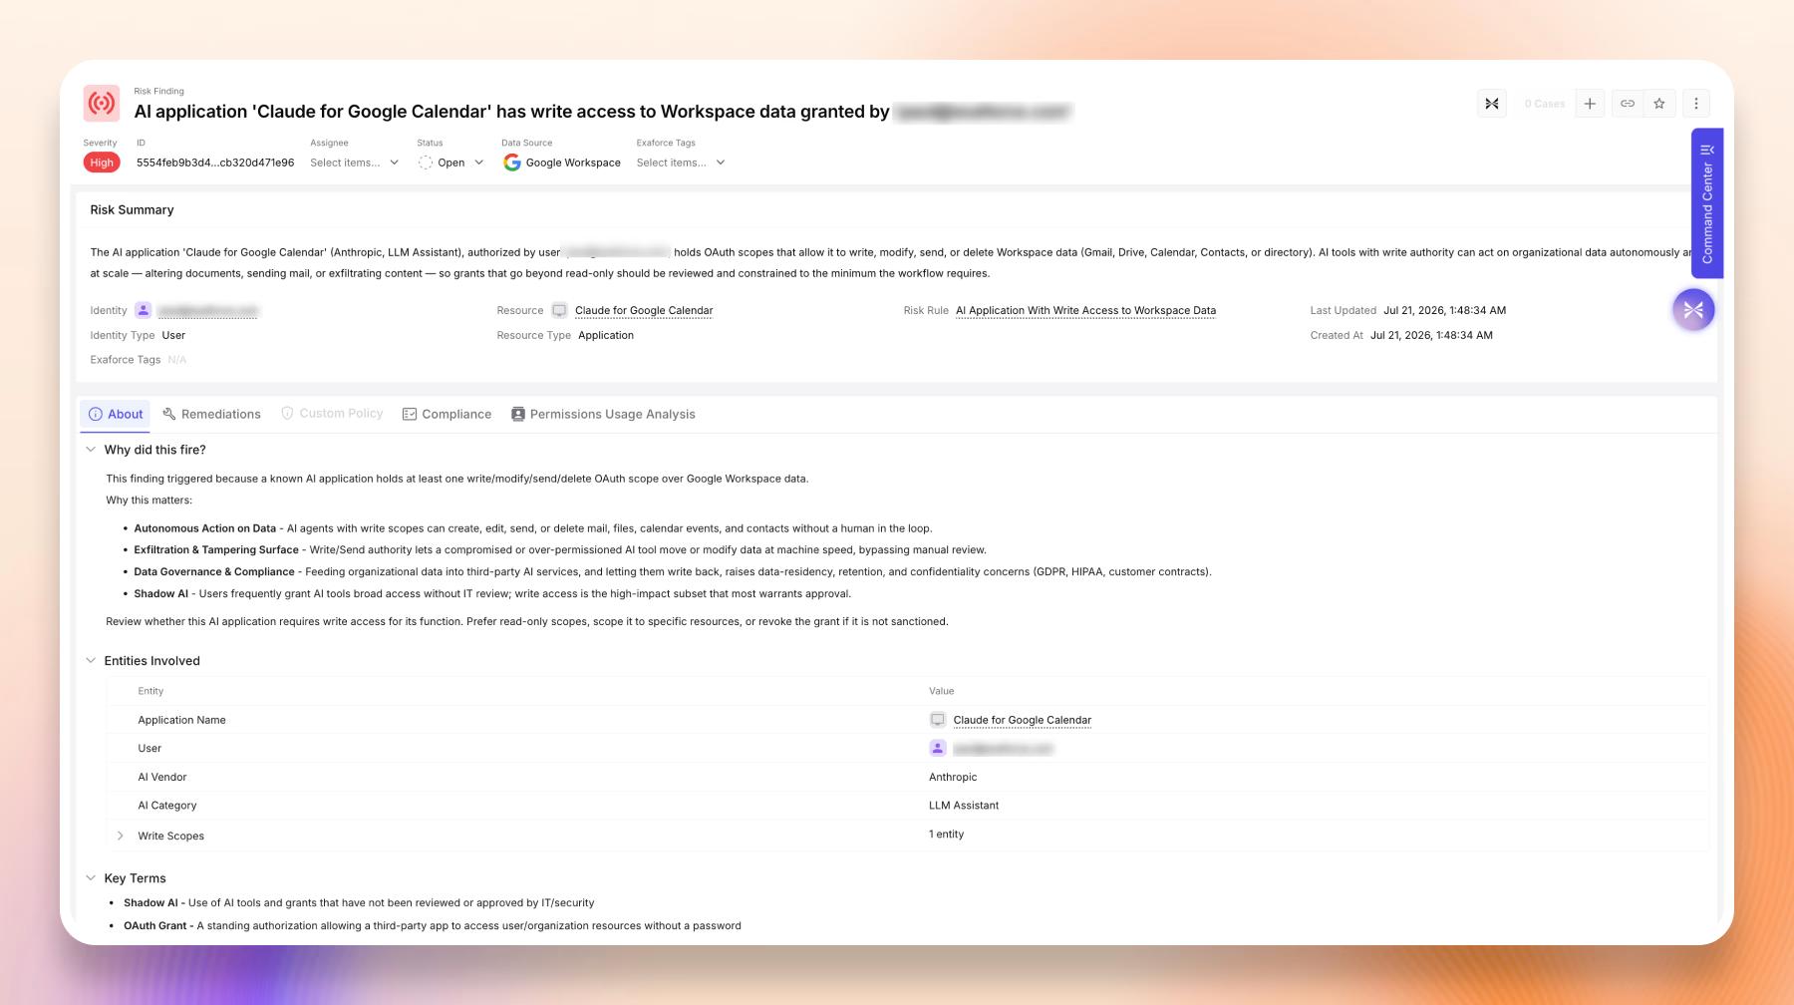Click the user avatar in Entities table
This screenshot has height=1005, width=1794.
point(938,748)
